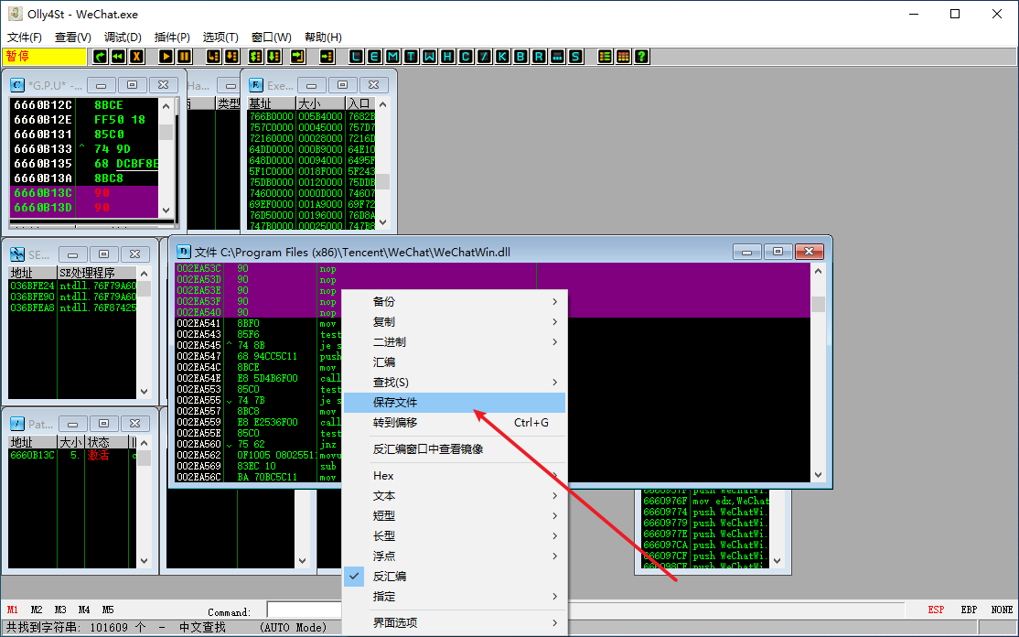This screenshot has height=637, width=1019.
Task: Open Breakpoints window with B icon
Action: pos(520,57)
